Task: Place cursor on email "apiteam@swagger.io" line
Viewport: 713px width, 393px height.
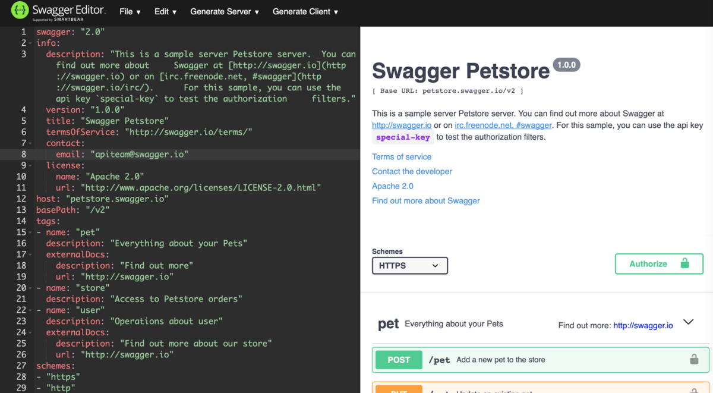Action: 122,154
